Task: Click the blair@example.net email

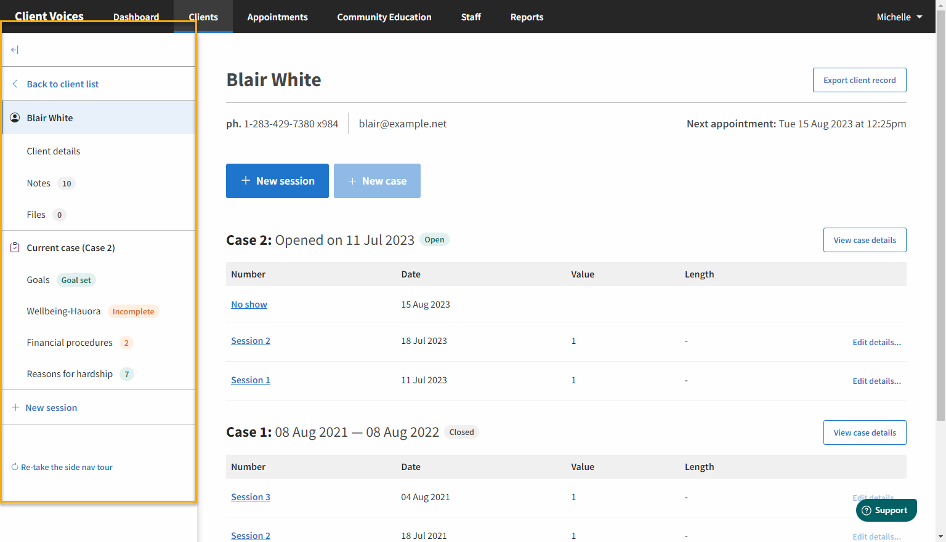Action: tap(403, 124)
